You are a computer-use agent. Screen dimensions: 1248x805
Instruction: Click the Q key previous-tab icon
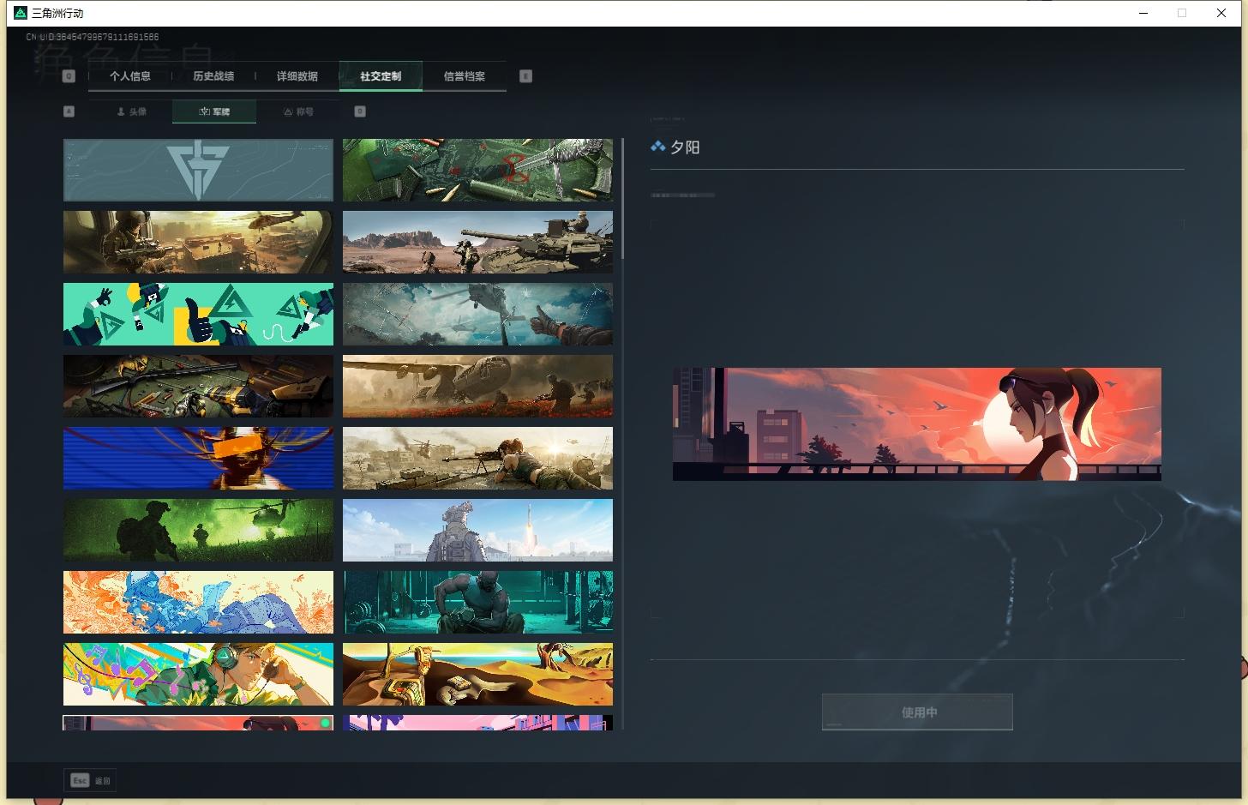tap(69, 76)
